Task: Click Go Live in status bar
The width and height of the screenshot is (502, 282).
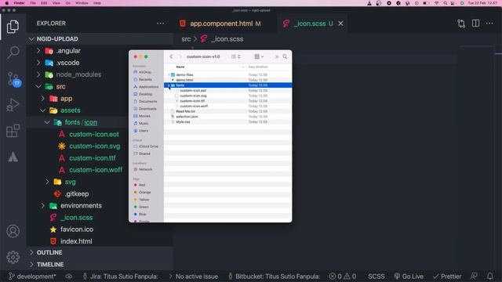Action: click(x=409, y=277)
